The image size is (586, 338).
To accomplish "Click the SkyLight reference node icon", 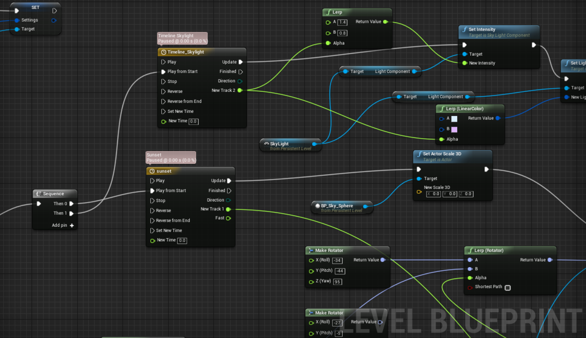I will [266, 144].
